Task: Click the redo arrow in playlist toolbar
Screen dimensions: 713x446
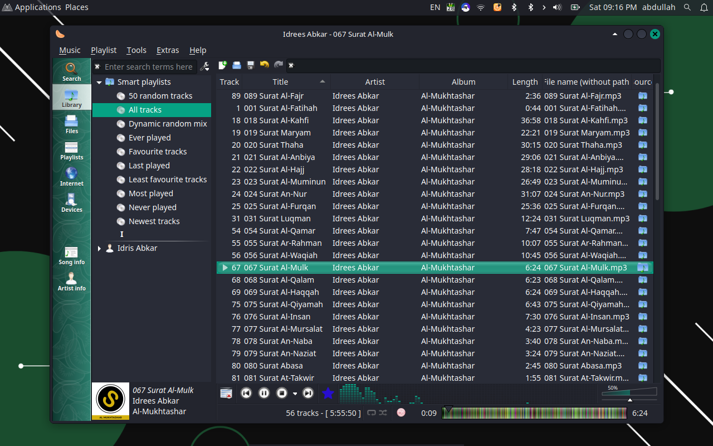Action: [x=279, y=65]
